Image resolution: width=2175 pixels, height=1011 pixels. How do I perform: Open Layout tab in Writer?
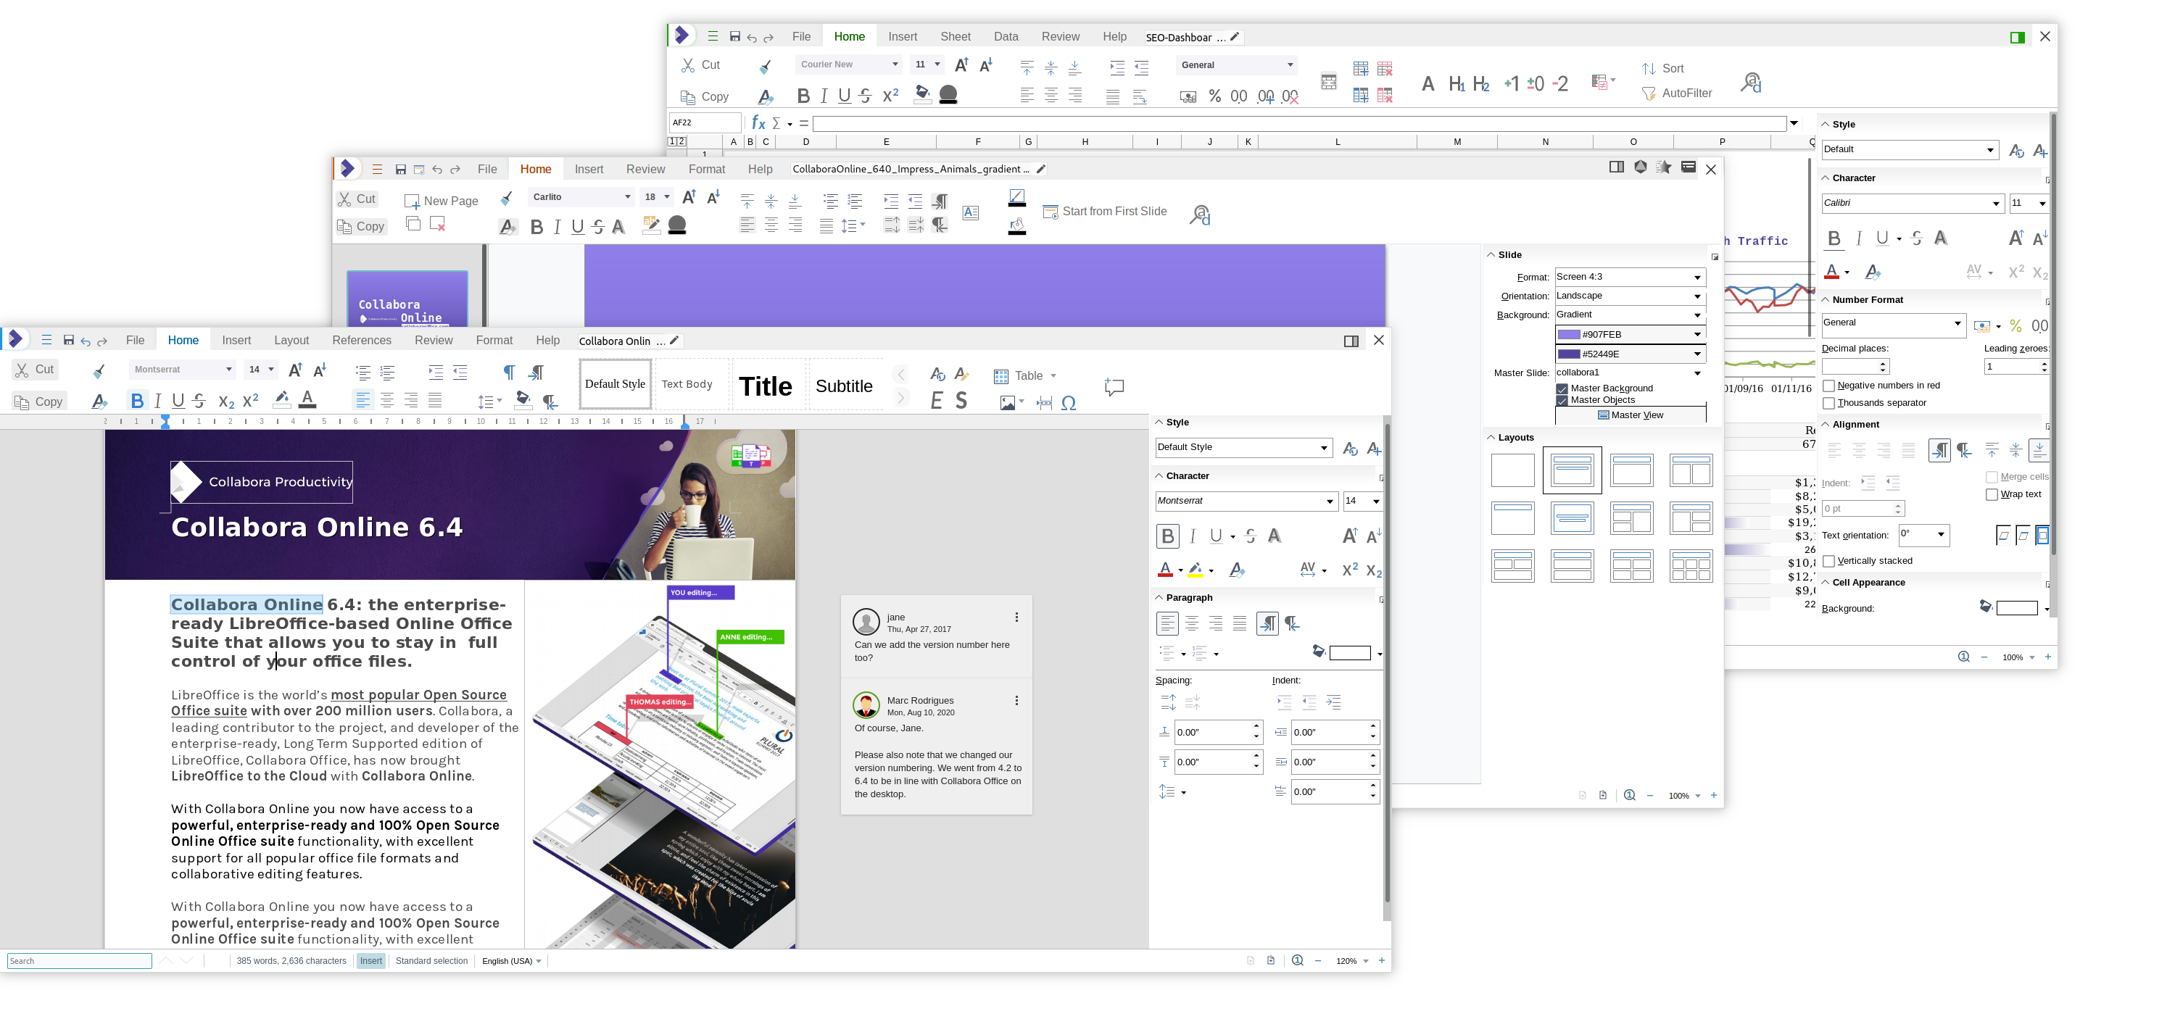click(x=291, y=340)
